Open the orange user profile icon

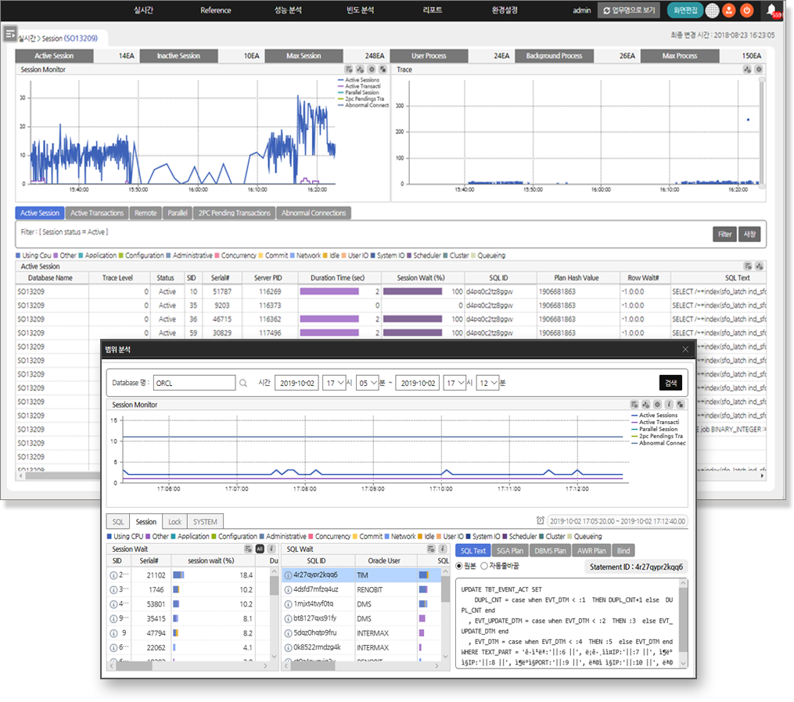[728, 10]
